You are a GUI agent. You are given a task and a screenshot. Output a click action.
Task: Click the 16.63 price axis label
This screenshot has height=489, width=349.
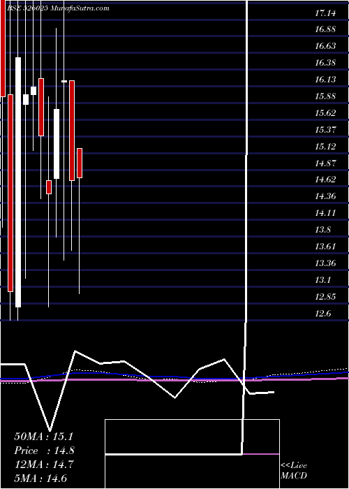pos(325,46)
